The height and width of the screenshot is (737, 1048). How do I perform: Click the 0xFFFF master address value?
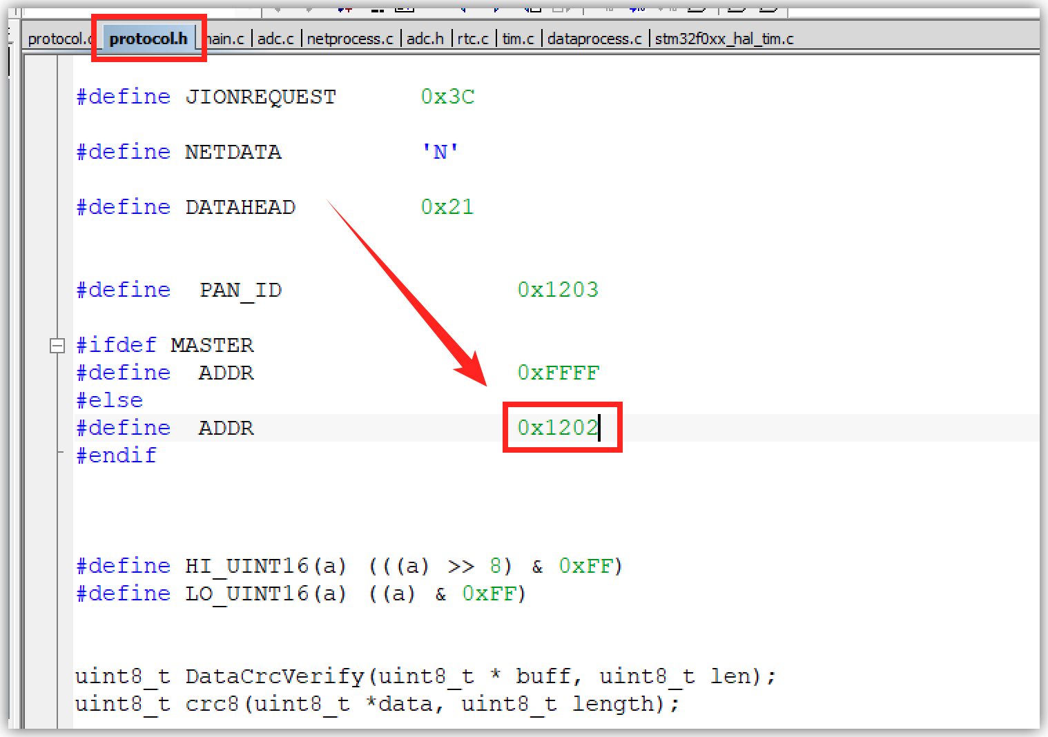(x=558, y=373)
